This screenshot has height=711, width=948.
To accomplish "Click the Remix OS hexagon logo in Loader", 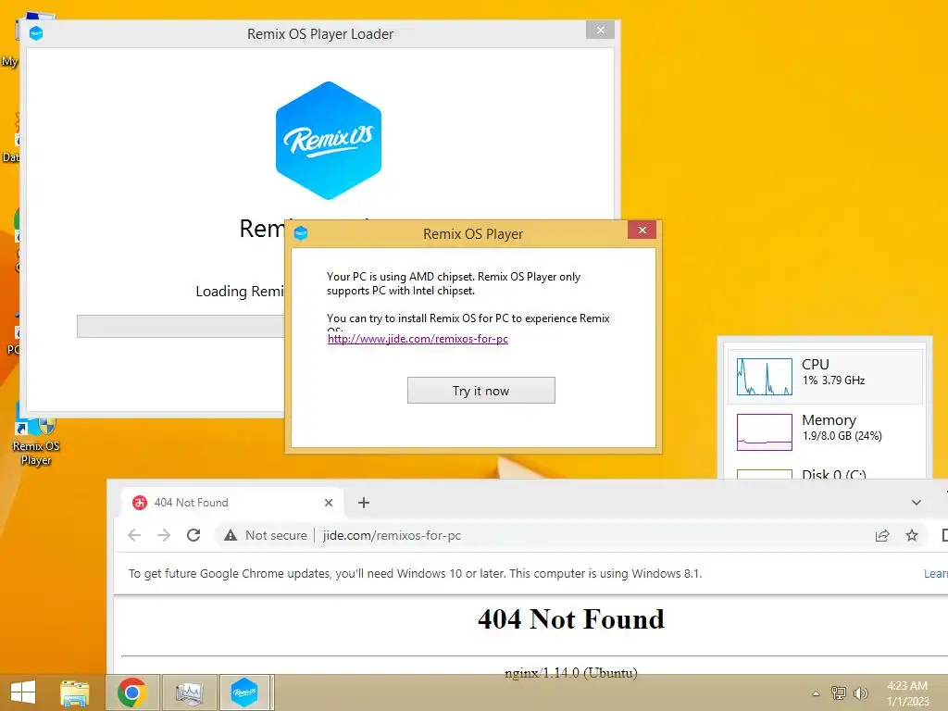I will pos(329,141).
